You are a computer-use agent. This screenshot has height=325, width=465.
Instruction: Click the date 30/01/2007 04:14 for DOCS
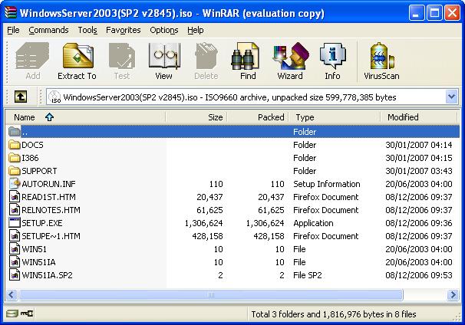419,145
